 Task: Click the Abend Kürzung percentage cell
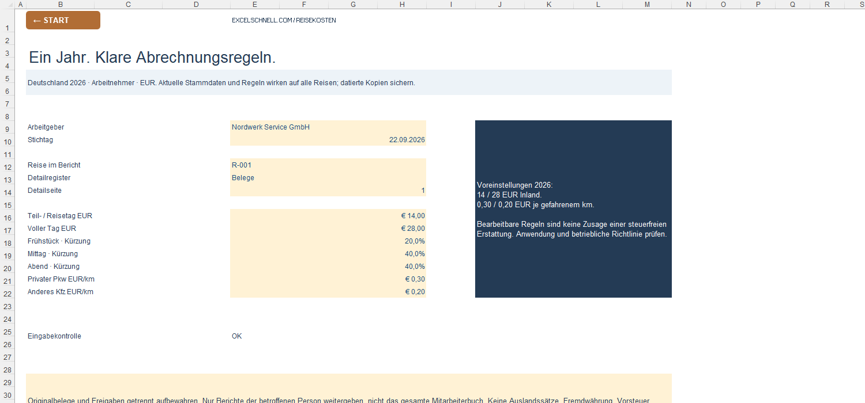pos(328,266)
